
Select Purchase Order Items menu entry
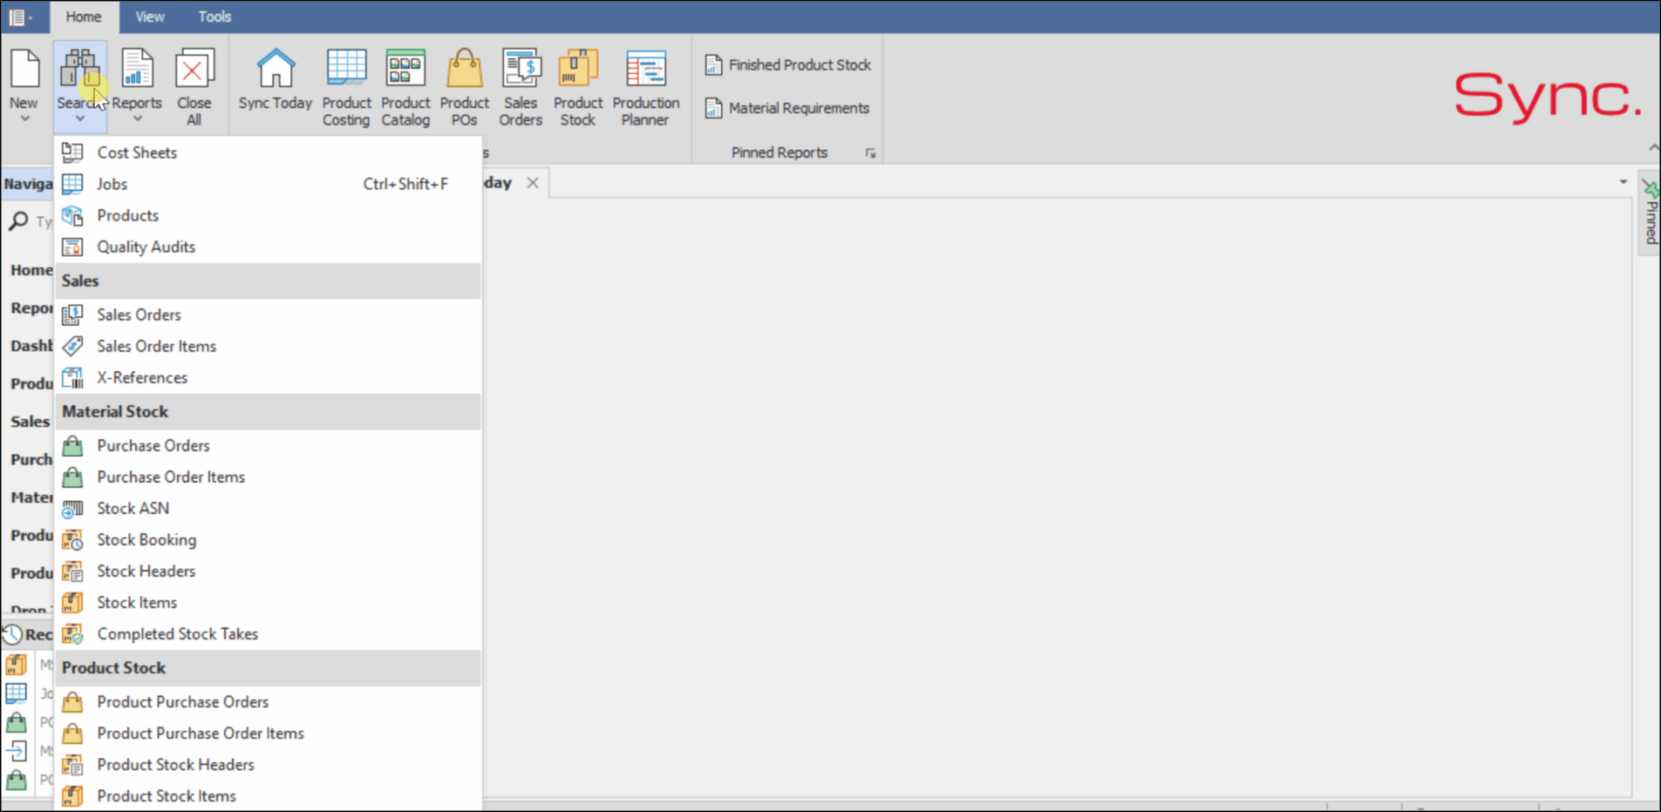point(268,477)
